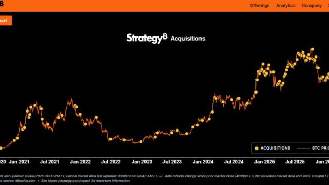Click the Jul 2025 axis label
The image size is (329, 185).
(x=295, y=162)
